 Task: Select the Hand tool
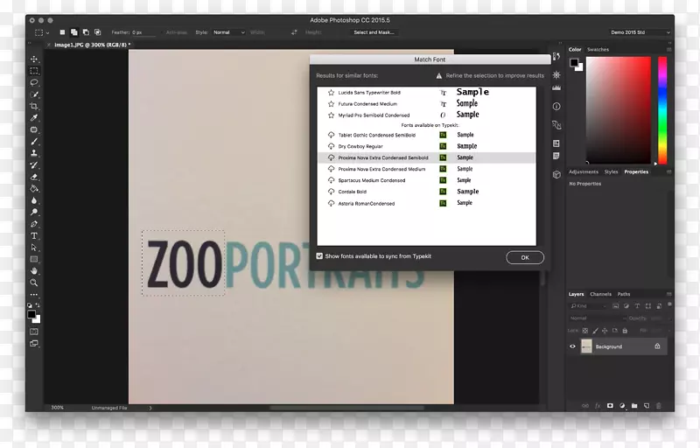(34, 271)
